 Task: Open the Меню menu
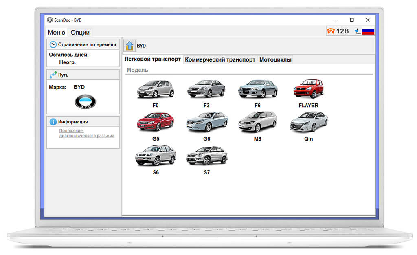point(56,33)
